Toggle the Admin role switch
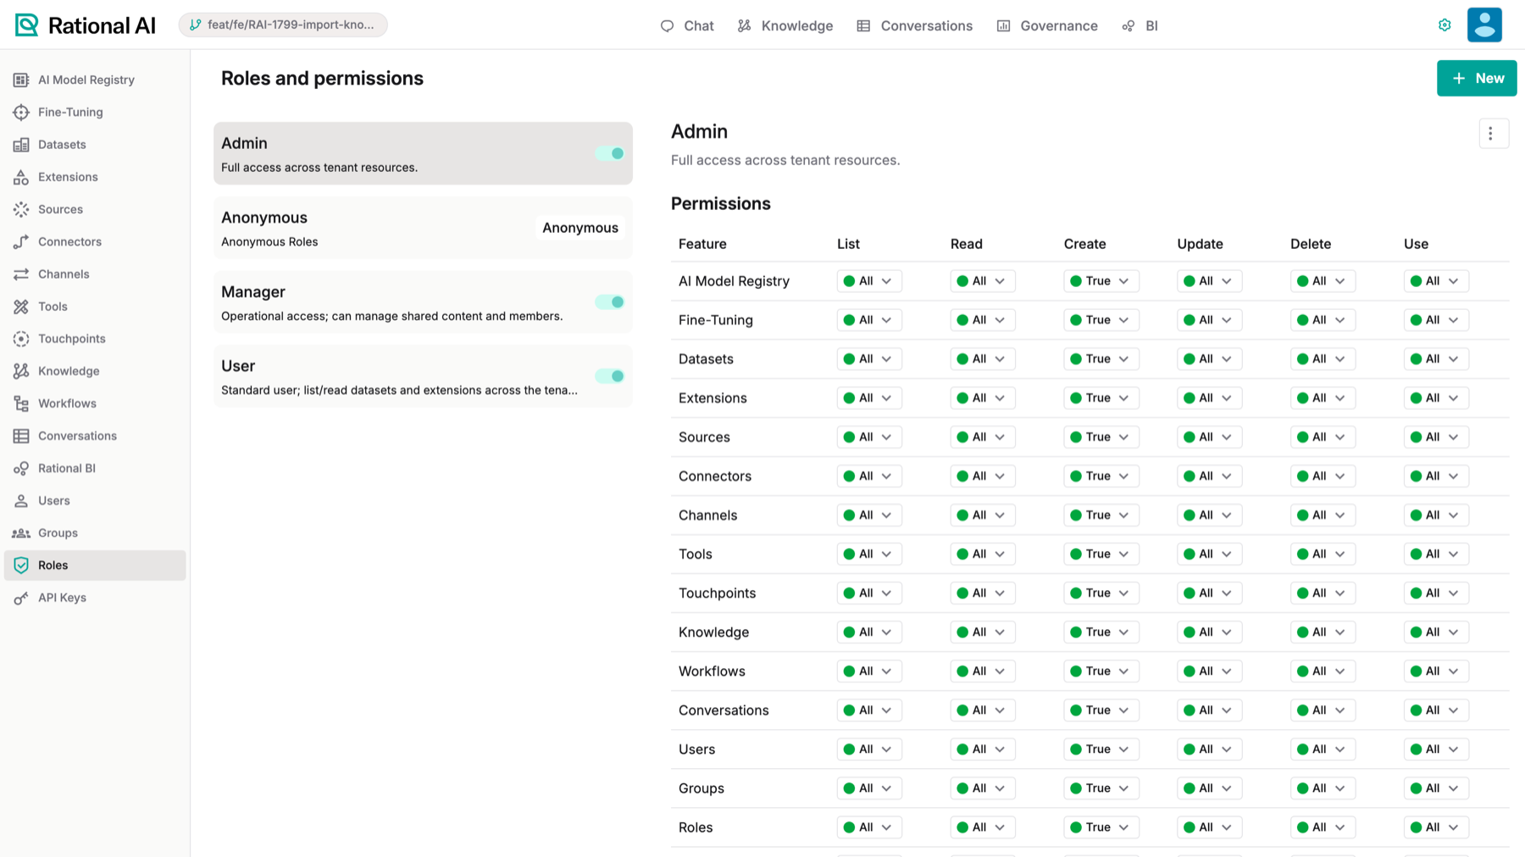The image size is (1525, 857). (609, 153)
